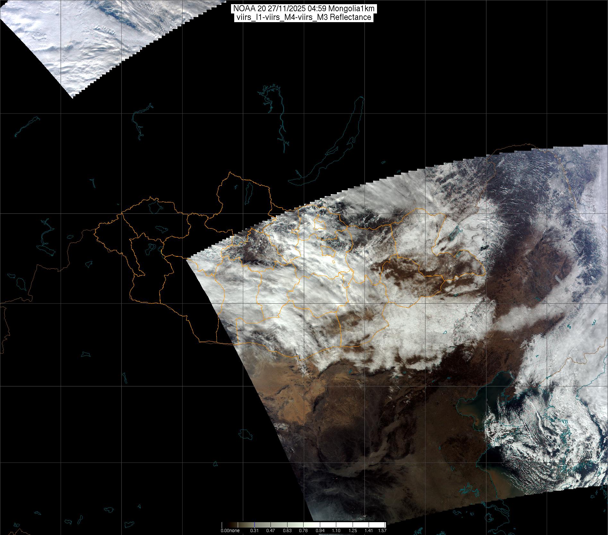
Task: Click the "NOAA 20 27/11/2025 04:59 Mongolia1km" title
Action: point(304,9)
